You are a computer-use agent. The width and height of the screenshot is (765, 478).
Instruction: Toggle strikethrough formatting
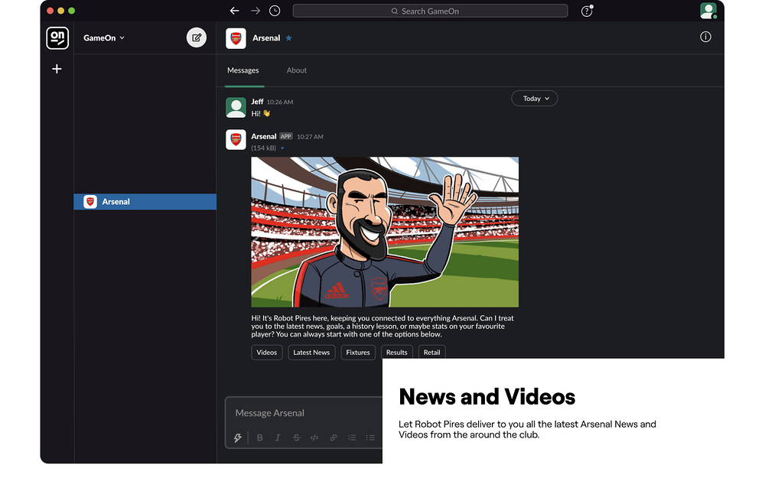(x=296, y=437)
